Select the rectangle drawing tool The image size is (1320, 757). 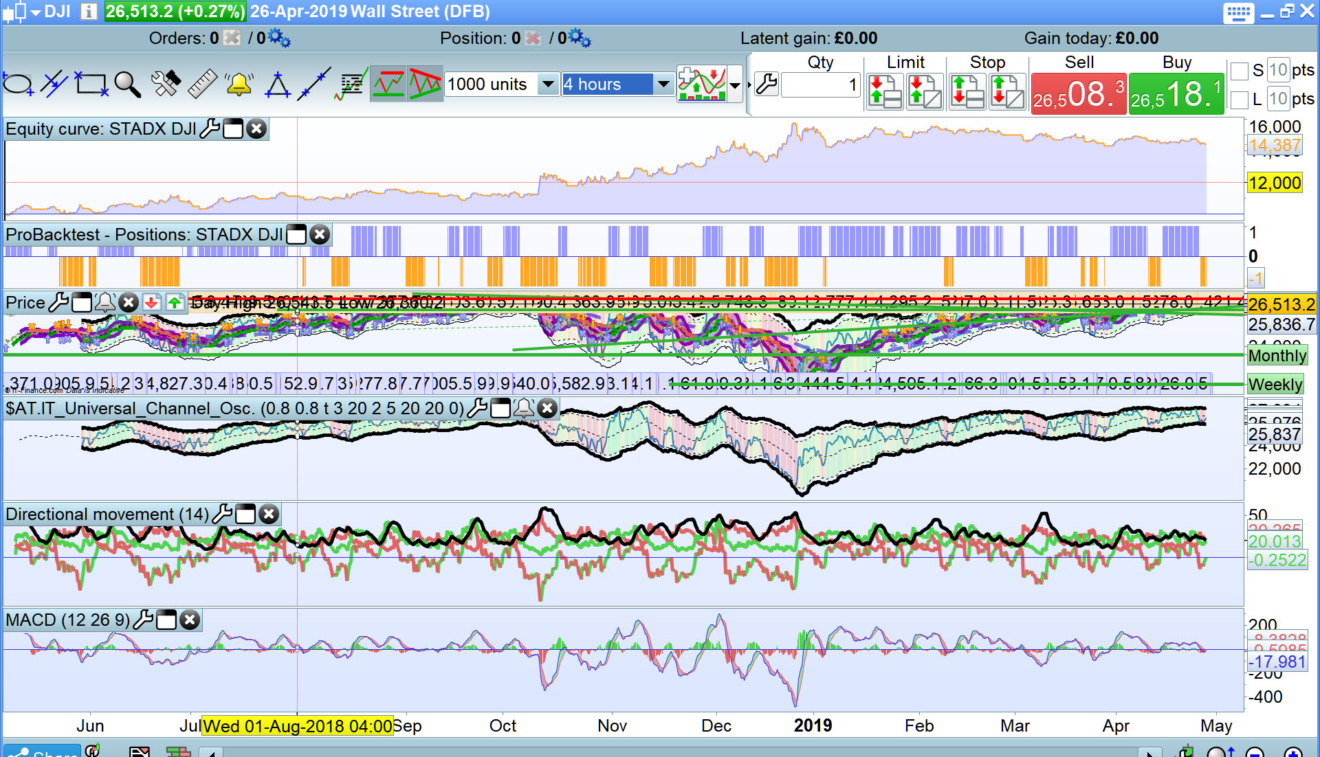[90, 85]
